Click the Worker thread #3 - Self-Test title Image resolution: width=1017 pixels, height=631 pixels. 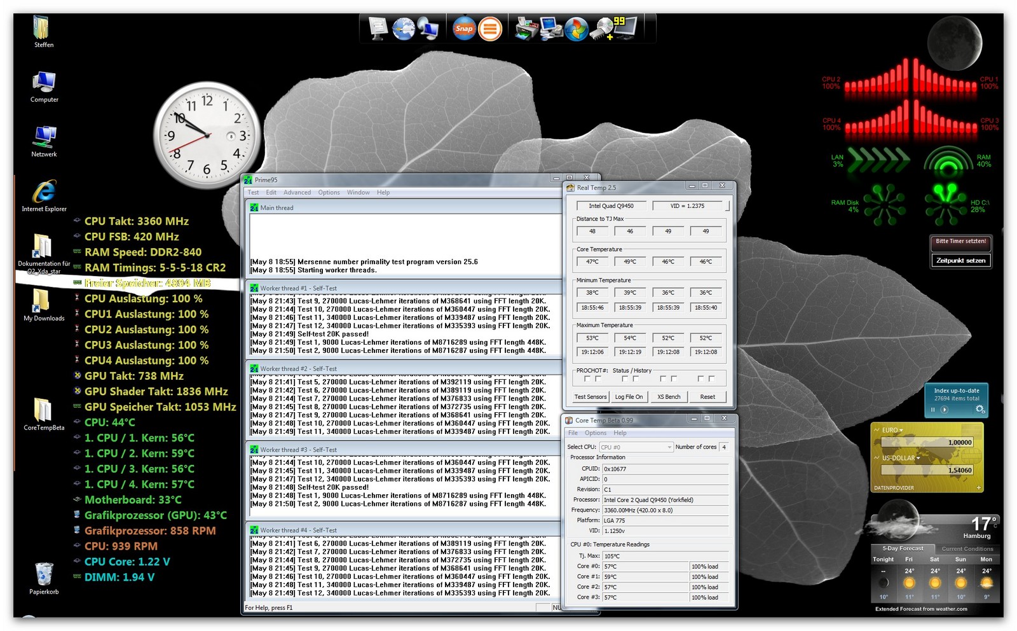coord(298,450)
